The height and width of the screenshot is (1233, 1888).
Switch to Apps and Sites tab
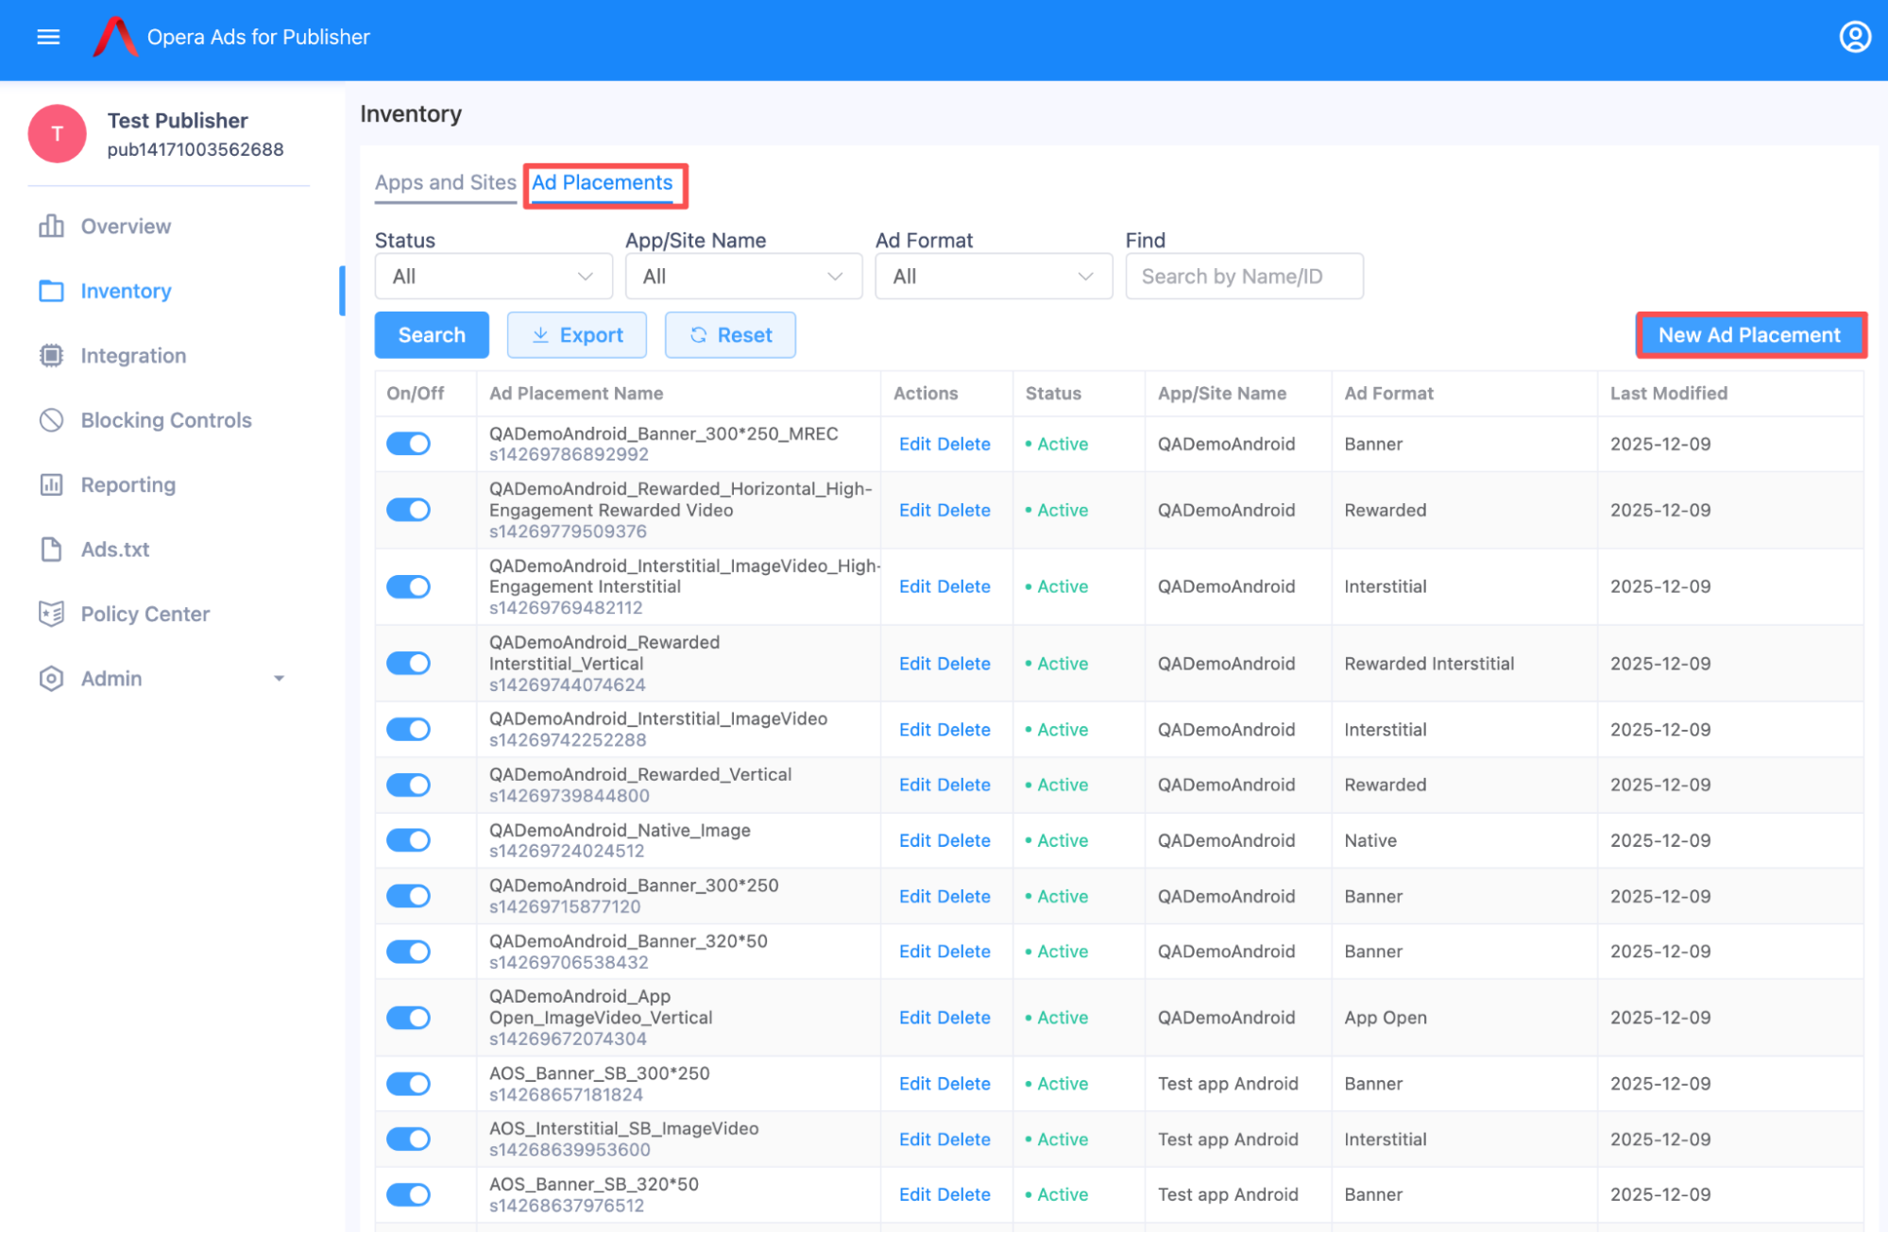point(445,183)
